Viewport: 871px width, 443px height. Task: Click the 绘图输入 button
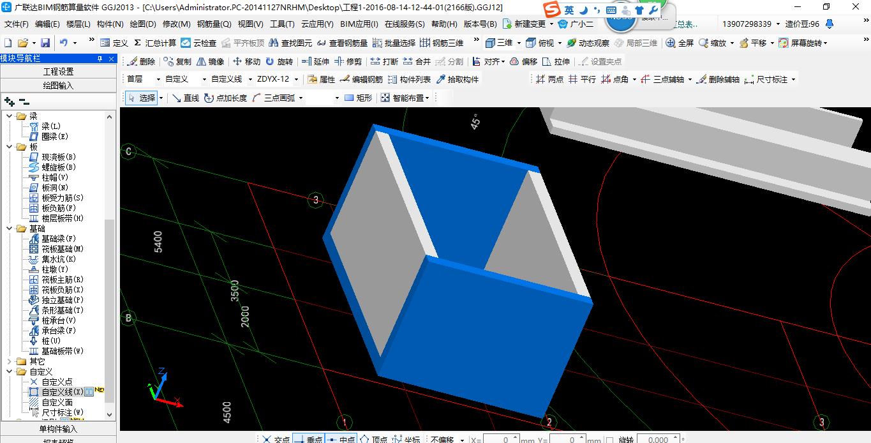coord(58,86)
